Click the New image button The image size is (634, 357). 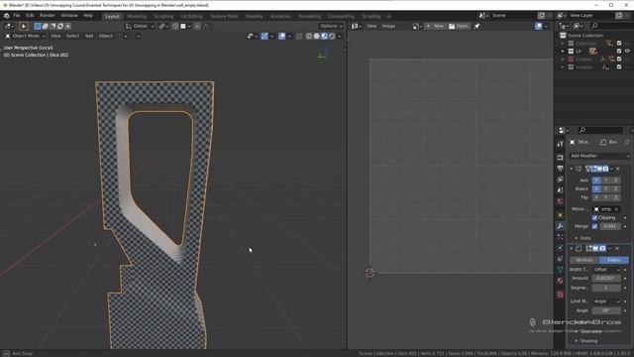click(435, 26)
